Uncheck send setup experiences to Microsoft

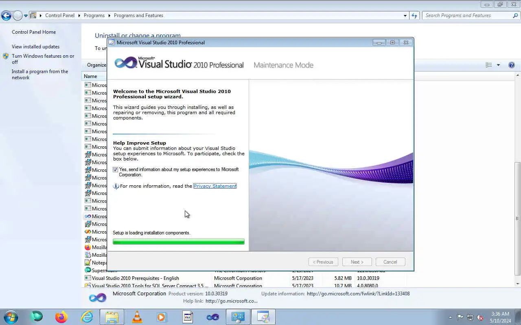pyautogui.click(x=116, y=170)
